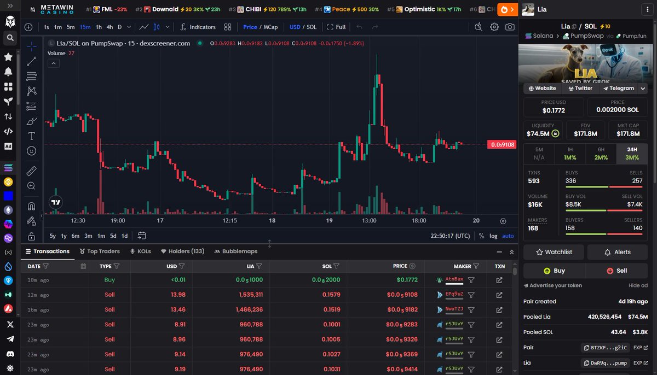Image resolution: width=657 pixels, height=375 pixels.
Task: Select the 6H price change tab
Action: [601, 154]
